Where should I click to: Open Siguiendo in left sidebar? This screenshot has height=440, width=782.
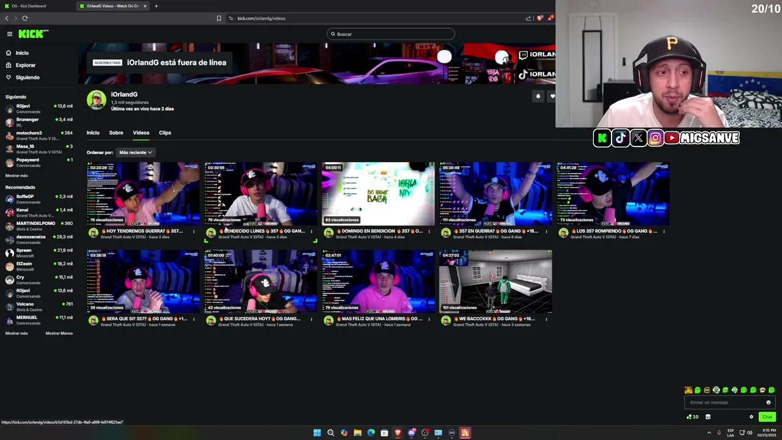(x=27, y=78)
